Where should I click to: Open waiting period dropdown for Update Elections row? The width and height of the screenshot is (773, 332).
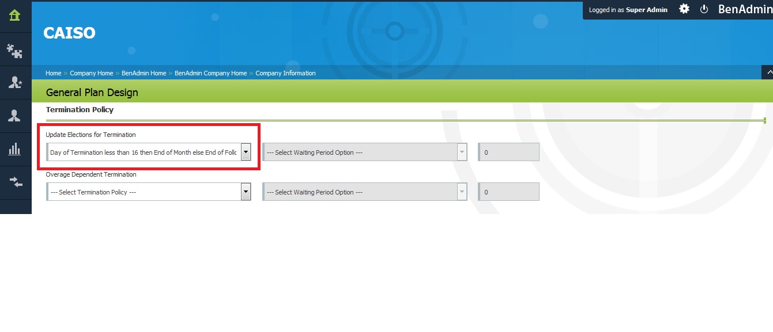pyautogui.click(x=365, y=152)
